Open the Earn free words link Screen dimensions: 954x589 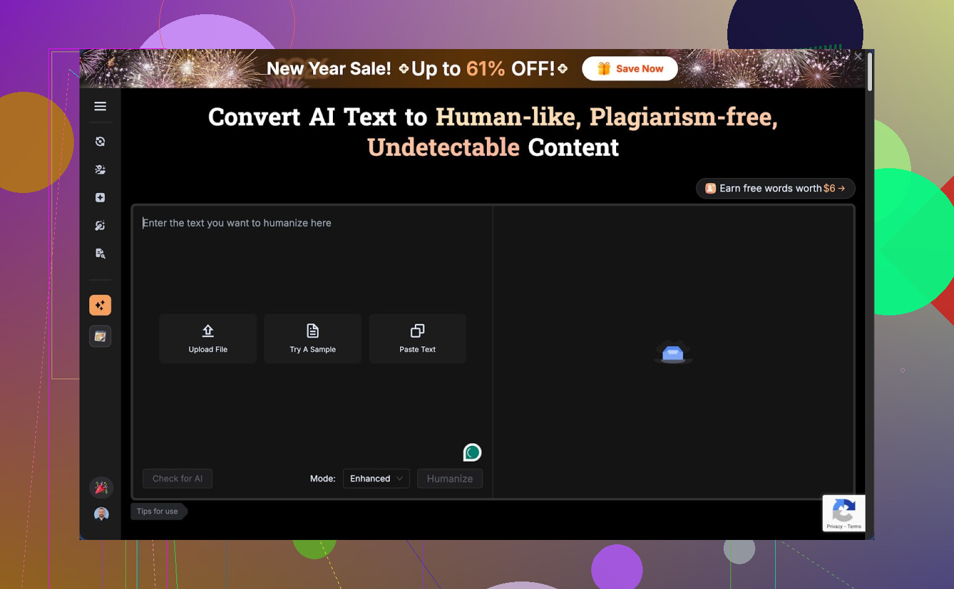tap(775, 188)
